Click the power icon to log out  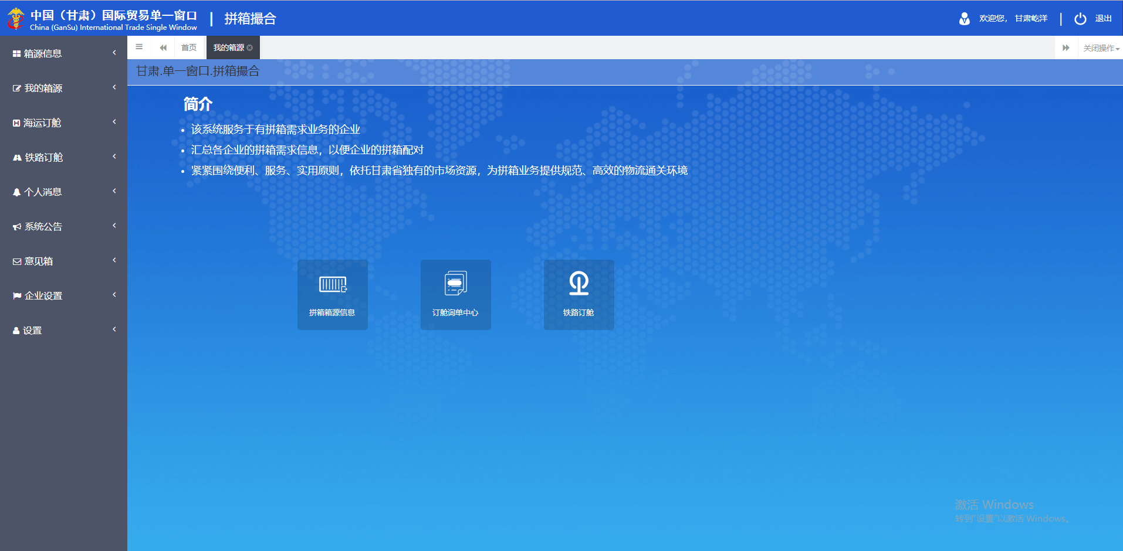[1080, 19]
